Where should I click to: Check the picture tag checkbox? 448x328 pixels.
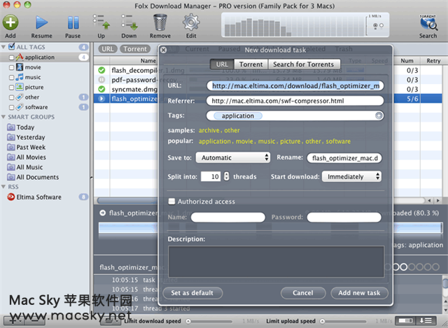click(x=11, y=87)
